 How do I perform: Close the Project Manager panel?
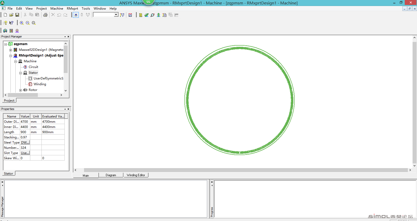(68, 37)
